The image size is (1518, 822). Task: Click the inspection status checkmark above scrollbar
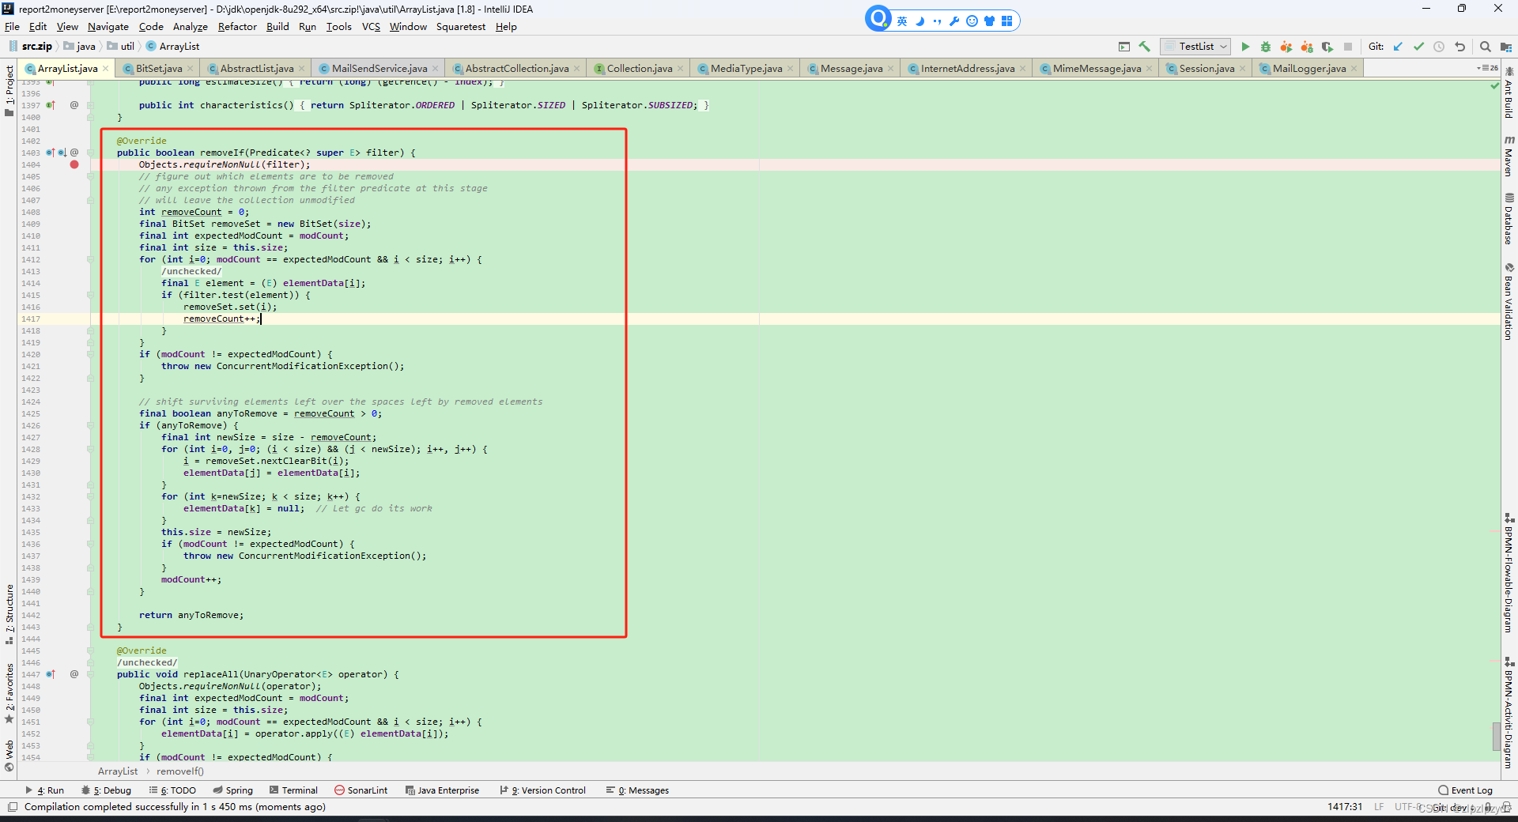pyautogui.click(x=1494, y=85)
